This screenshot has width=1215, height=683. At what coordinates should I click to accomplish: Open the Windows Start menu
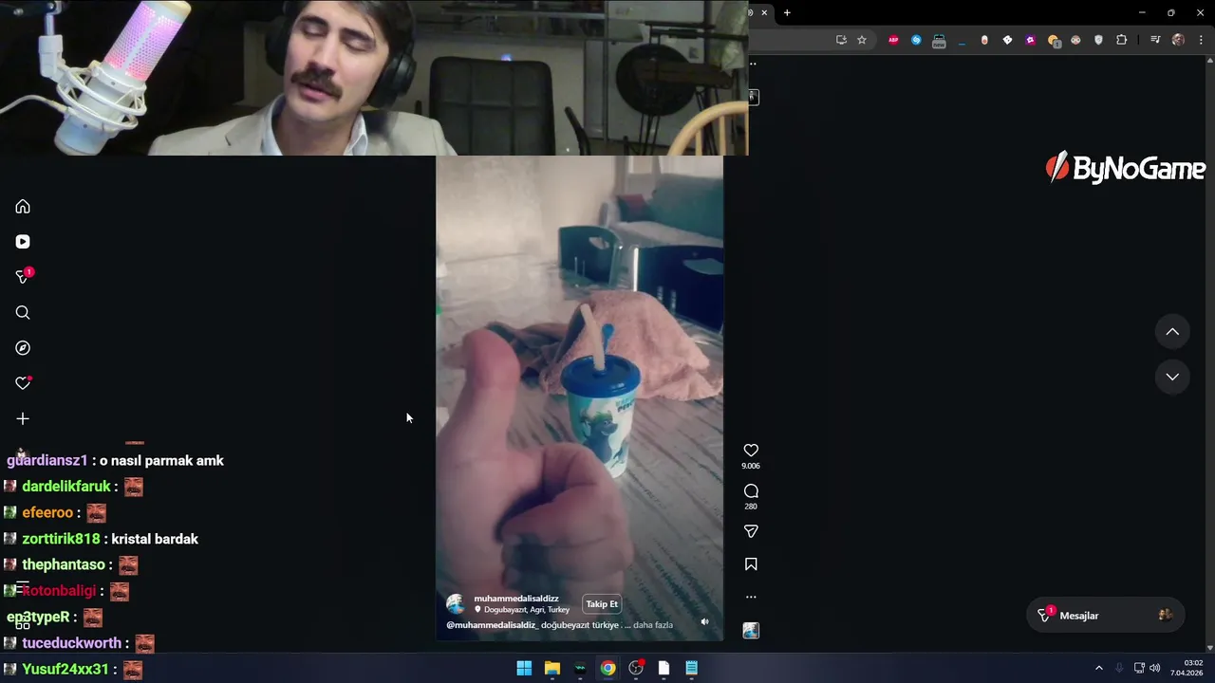coord(524,668)
